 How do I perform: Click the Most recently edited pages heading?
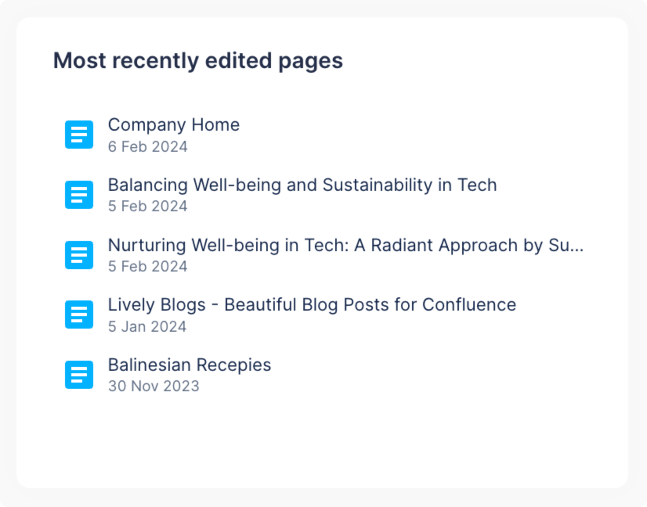198,60
